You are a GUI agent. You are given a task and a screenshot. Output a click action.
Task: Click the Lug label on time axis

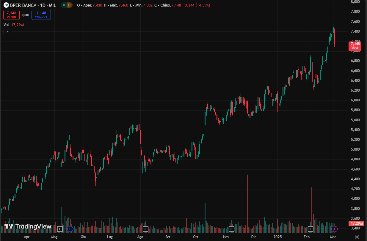tap(110, 237)
